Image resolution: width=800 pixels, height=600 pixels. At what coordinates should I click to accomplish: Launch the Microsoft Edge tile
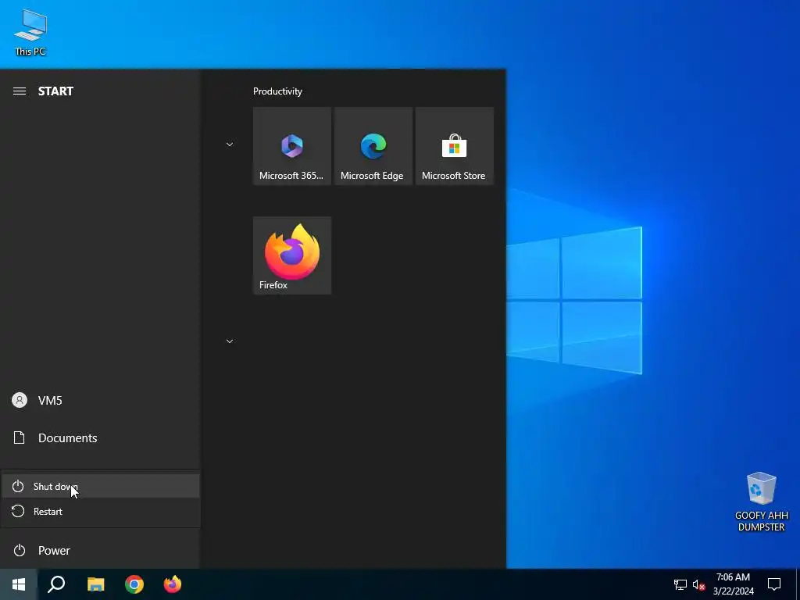click(x=373, y=146)
